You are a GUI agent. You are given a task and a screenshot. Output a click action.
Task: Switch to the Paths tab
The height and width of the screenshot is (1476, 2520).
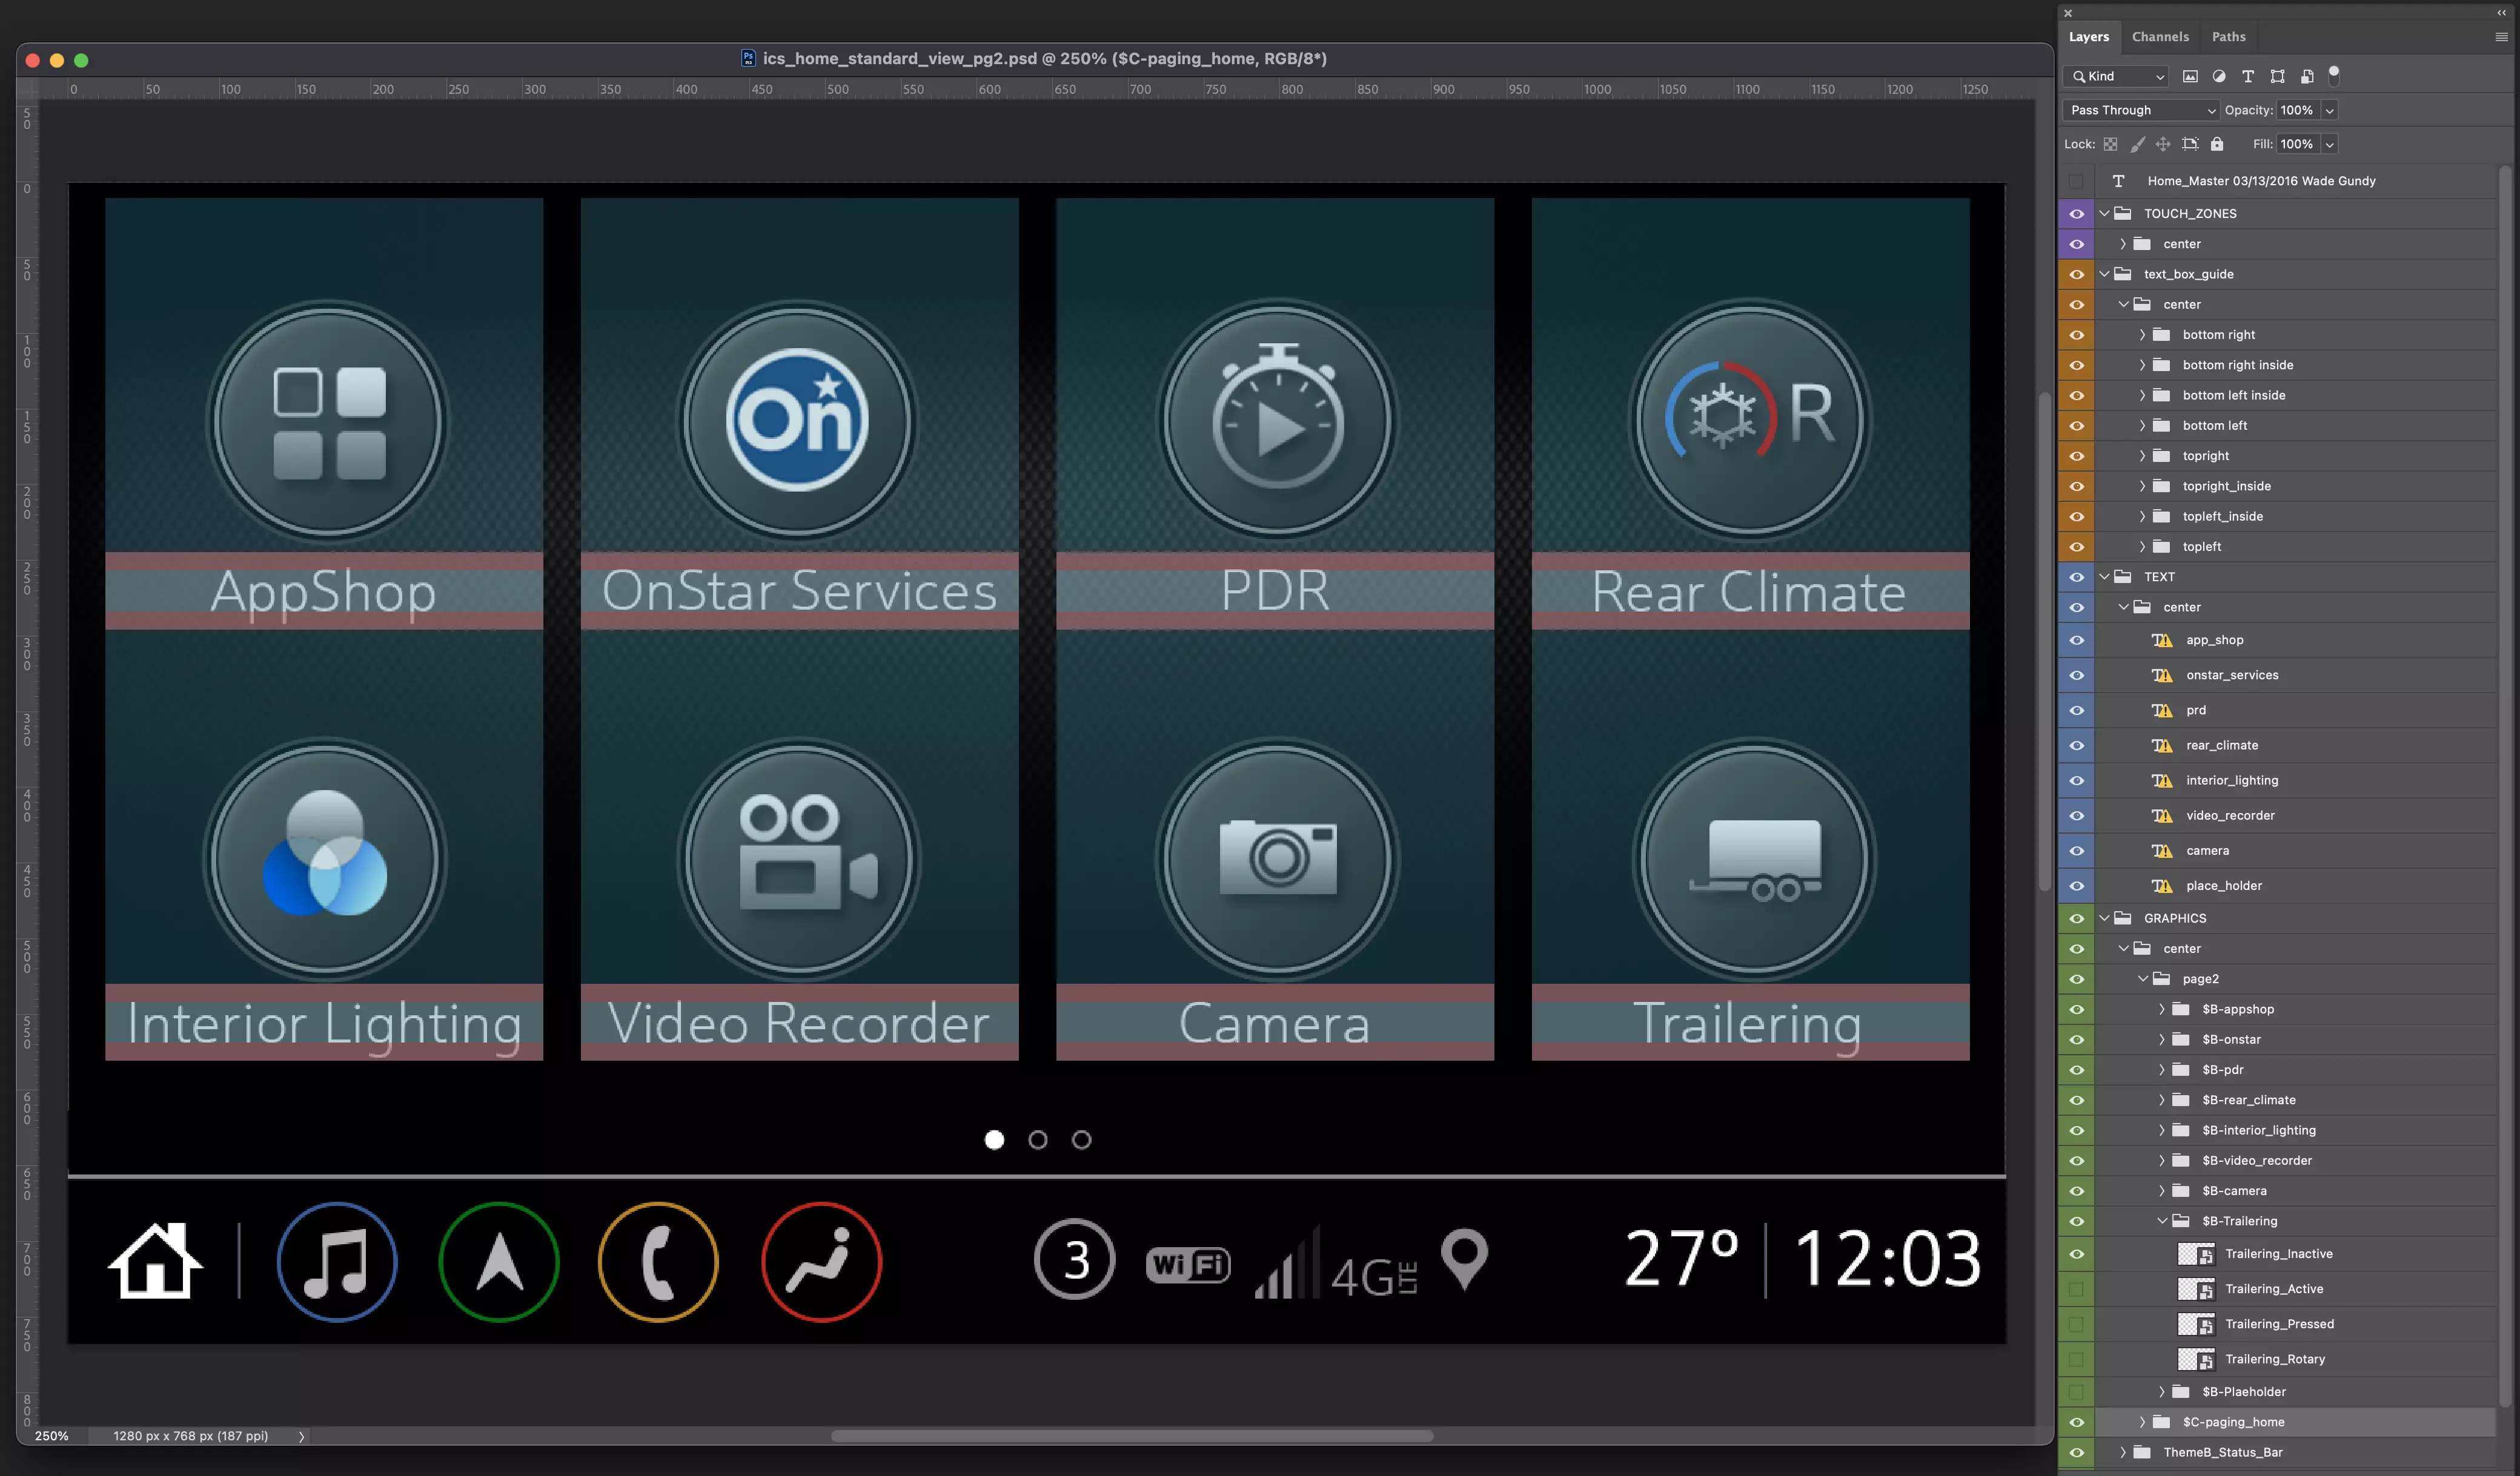tap(2228, 37)
